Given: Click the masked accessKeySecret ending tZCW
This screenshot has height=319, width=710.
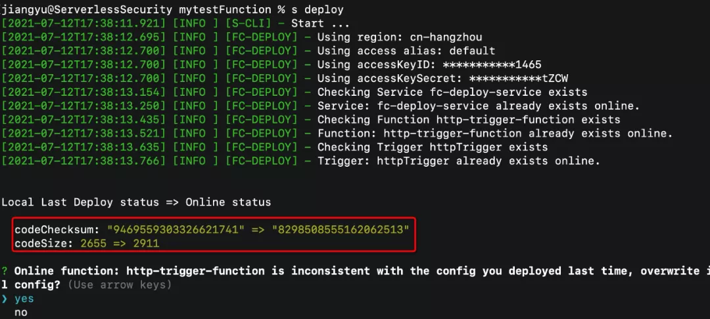Looking at the screenshot, I should tap(519, 79).
